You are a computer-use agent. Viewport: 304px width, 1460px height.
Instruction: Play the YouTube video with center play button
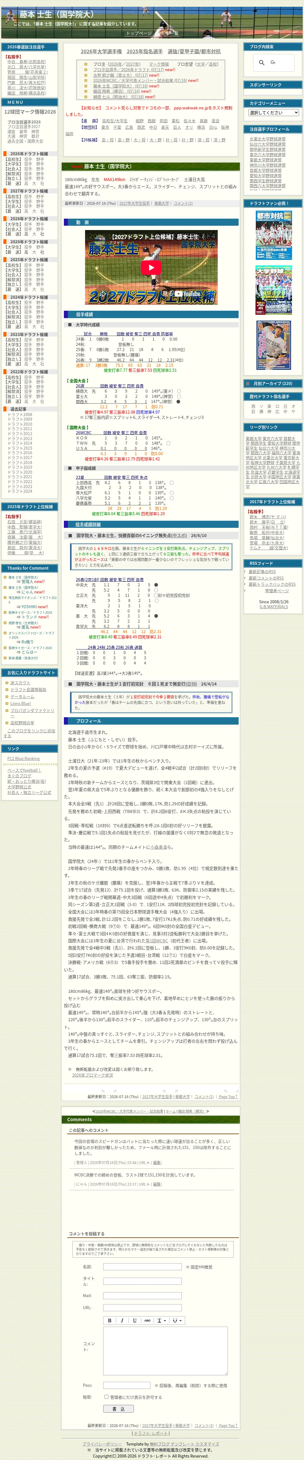pyautogui.click(x=151, y=268)
